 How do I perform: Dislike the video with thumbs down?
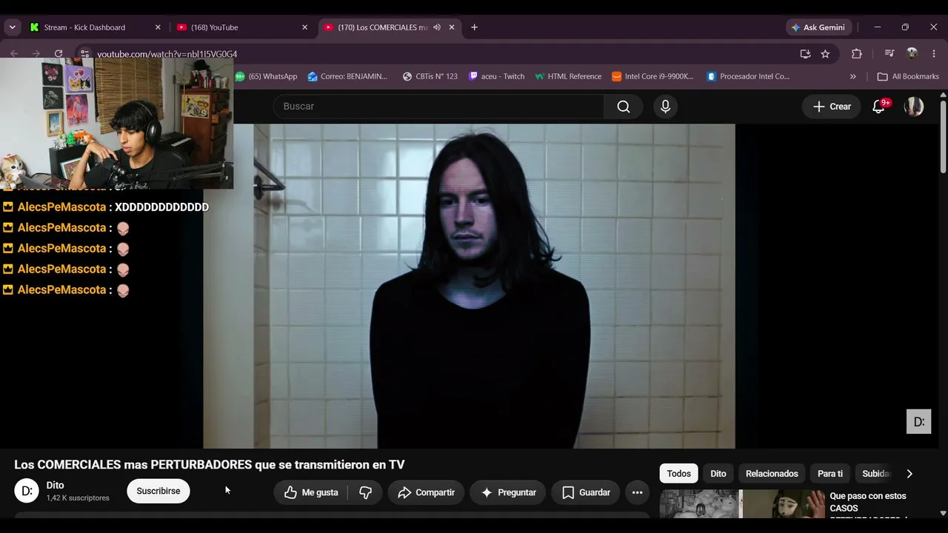tap(366, 492)
